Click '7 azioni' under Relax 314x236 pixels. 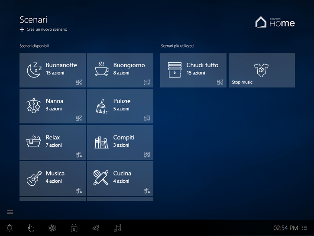54,145
